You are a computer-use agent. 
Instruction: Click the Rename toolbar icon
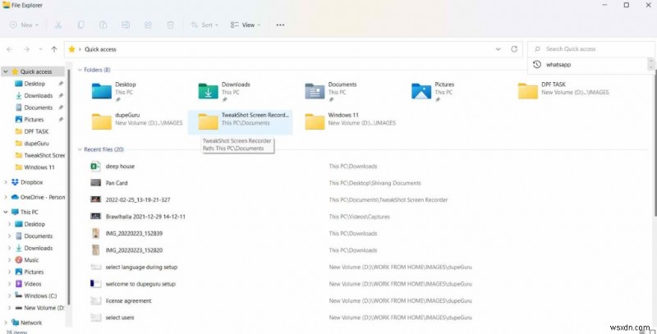126,25
